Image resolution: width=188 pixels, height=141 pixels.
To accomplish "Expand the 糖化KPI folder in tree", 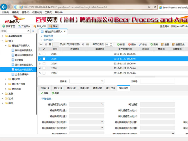I will click(6, 79).
